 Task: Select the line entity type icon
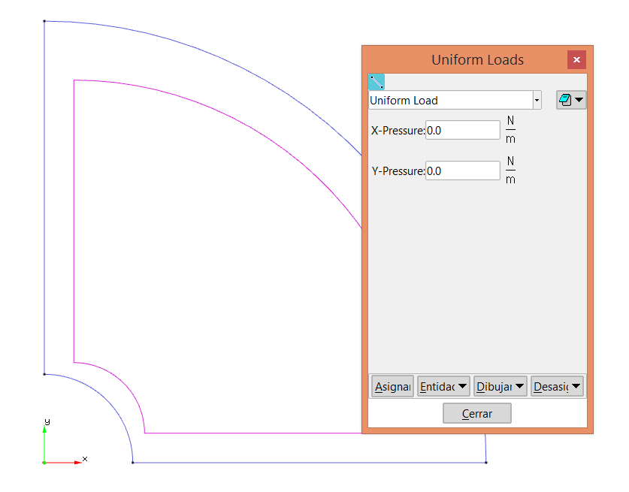coord(376,82)
